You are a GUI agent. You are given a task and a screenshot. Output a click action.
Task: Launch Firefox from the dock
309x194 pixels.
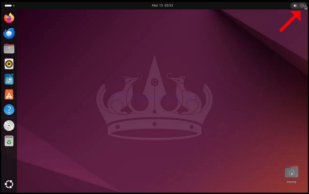click(x=9, y=18)
